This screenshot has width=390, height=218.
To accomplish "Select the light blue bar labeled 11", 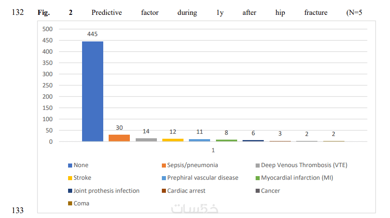I will 199,141.
